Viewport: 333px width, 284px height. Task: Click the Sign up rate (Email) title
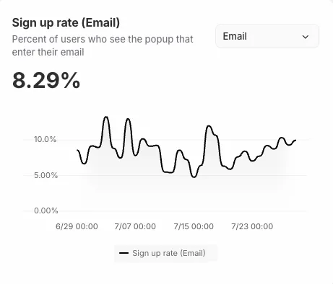point(66,23)
